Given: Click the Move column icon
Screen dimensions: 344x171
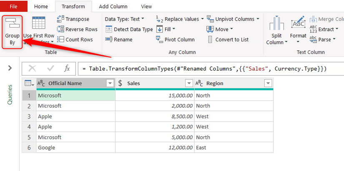Looking at the screenshot, I should (210, 29).
